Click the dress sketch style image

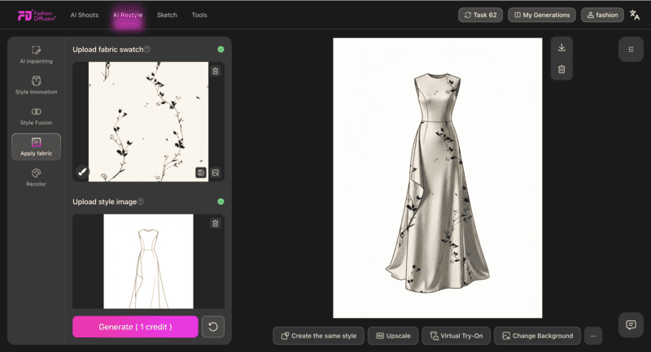coord(148,261)
